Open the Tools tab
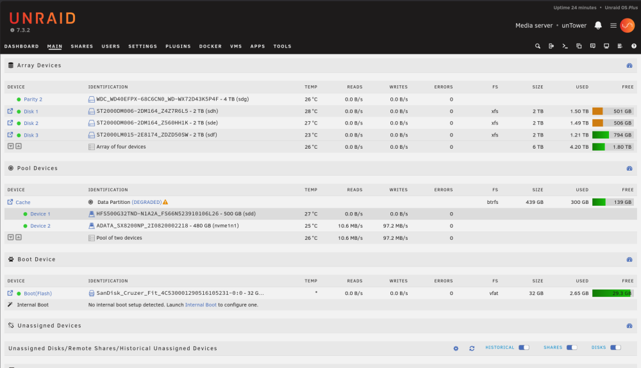 [283, 46]
